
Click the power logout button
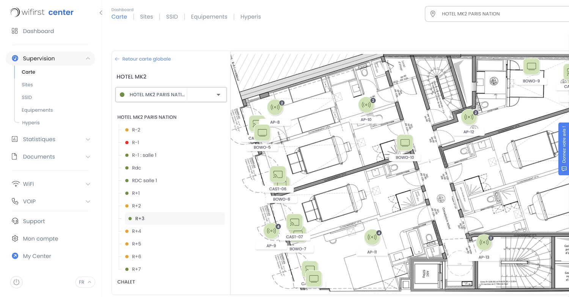pyautogui.click(x=16, y=282)
